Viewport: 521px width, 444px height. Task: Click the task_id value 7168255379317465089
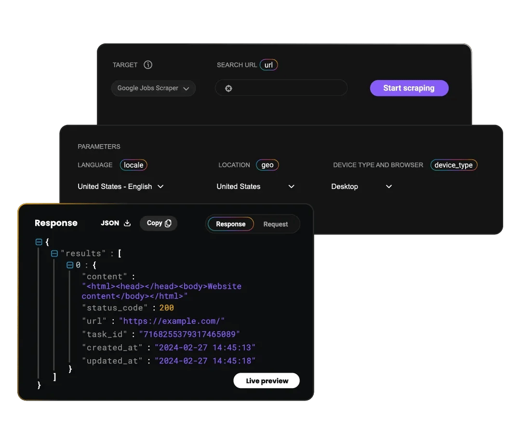tap(189, 334)
